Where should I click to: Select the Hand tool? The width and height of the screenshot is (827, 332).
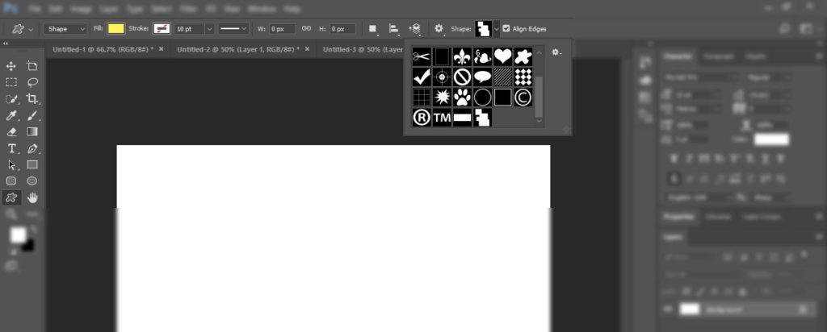(x=32, y=198)
